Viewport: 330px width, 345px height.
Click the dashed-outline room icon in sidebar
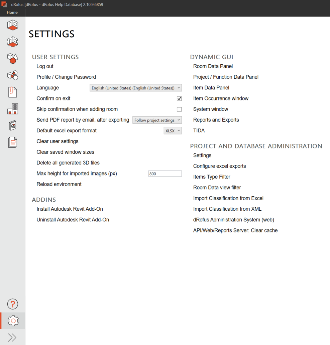[x=13, y=42]
